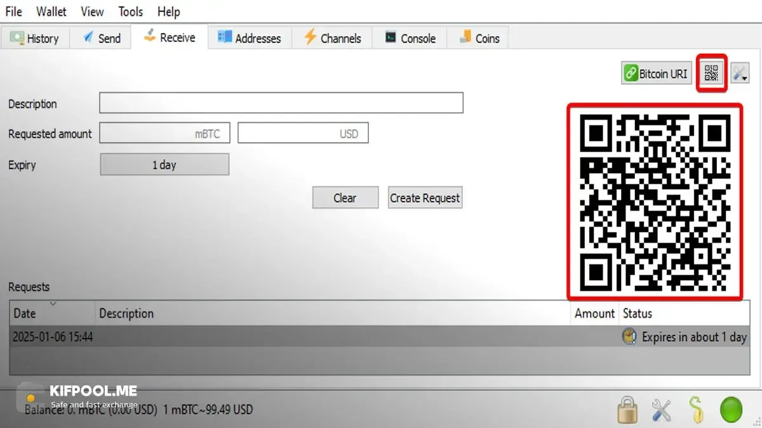The width and height of the screenshot is (762, 428).
Task: Open the Wallet menu
Action: 51,11
